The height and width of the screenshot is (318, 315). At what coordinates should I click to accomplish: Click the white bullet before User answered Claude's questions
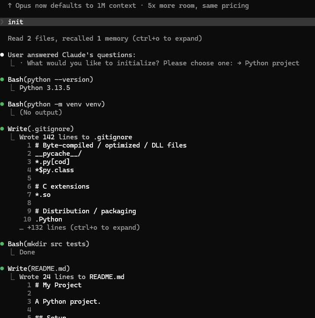pyautogui.click(x=2, y=55)
